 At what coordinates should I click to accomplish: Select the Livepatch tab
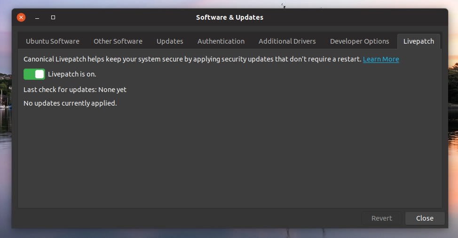419,41
